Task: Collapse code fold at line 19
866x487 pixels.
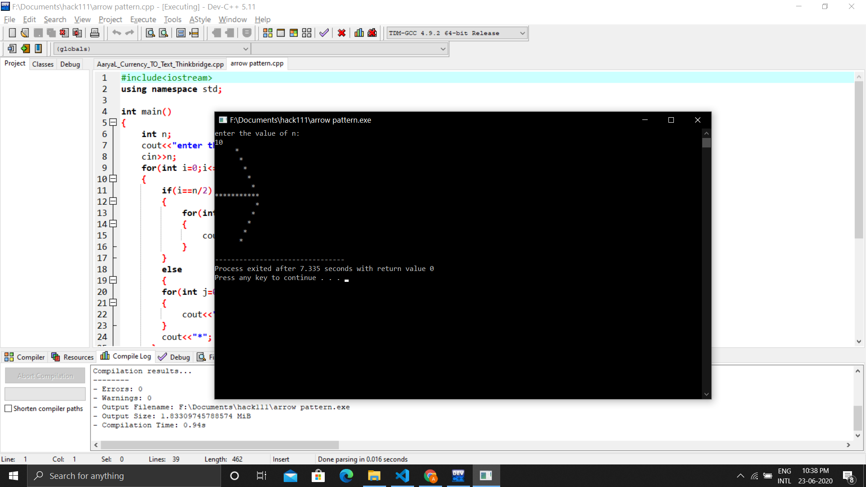Action: [x=113, y=280]
